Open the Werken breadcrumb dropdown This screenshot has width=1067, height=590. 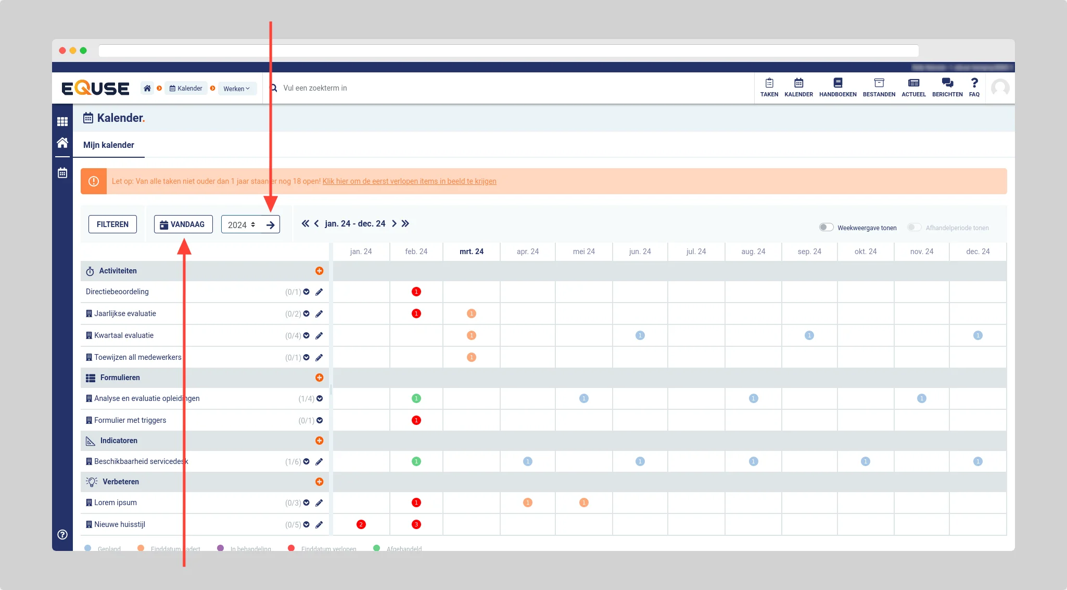pyautogui.click(x=237, y=89)
